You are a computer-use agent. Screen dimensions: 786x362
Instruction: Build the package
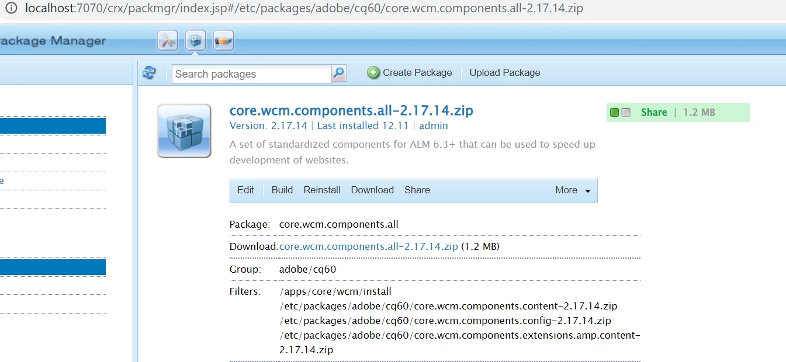[282, 190]
